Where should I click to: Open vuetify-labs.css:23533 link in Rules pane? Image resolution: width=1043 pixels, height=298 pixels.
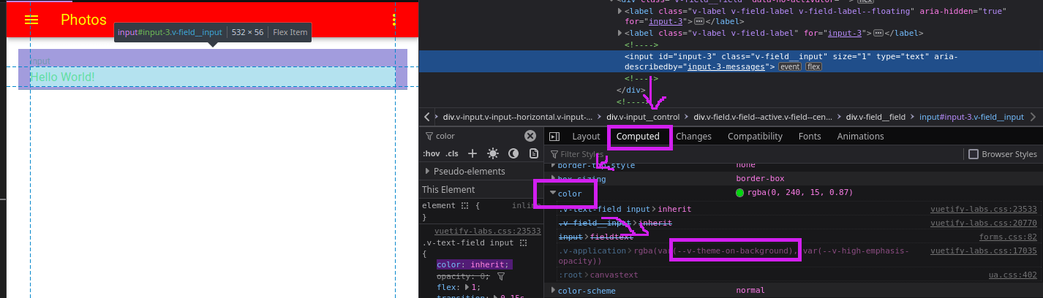pos(487,231)
